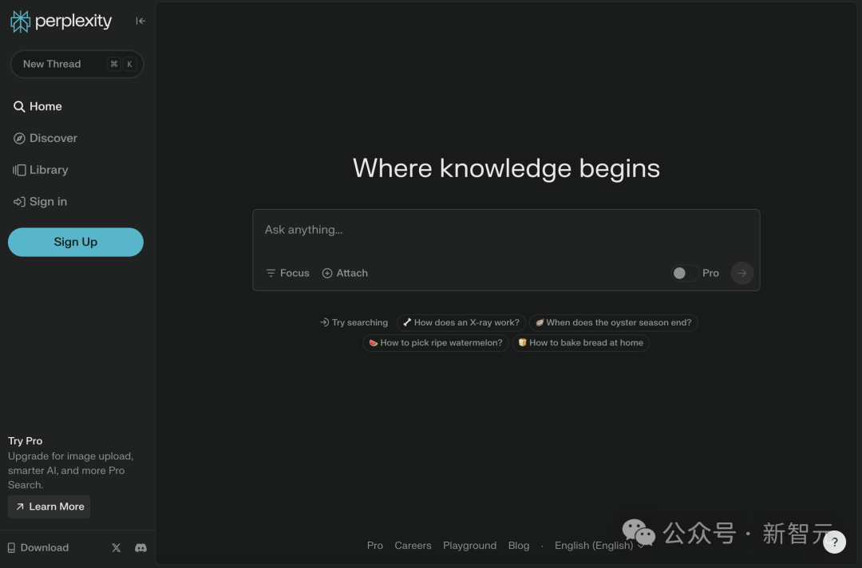The image size is (862, 568).
Task: Submit query with the arrow button
Action: coord(741,273)
